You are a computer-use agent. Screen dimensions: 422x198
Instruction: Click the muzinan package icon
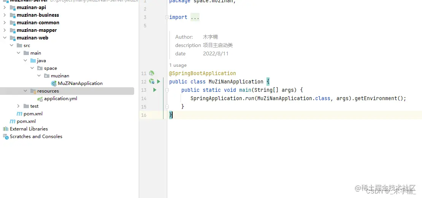pyautogui.click(x=47, y=76)
